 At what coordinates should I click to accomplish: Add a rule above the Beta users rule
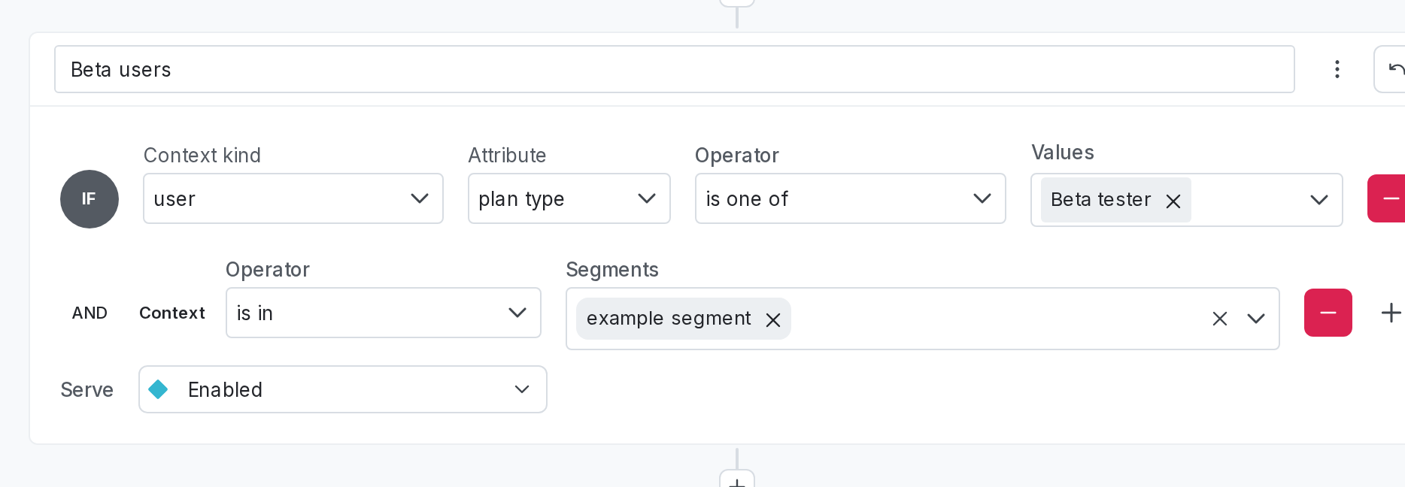click(x=737, y=3)
